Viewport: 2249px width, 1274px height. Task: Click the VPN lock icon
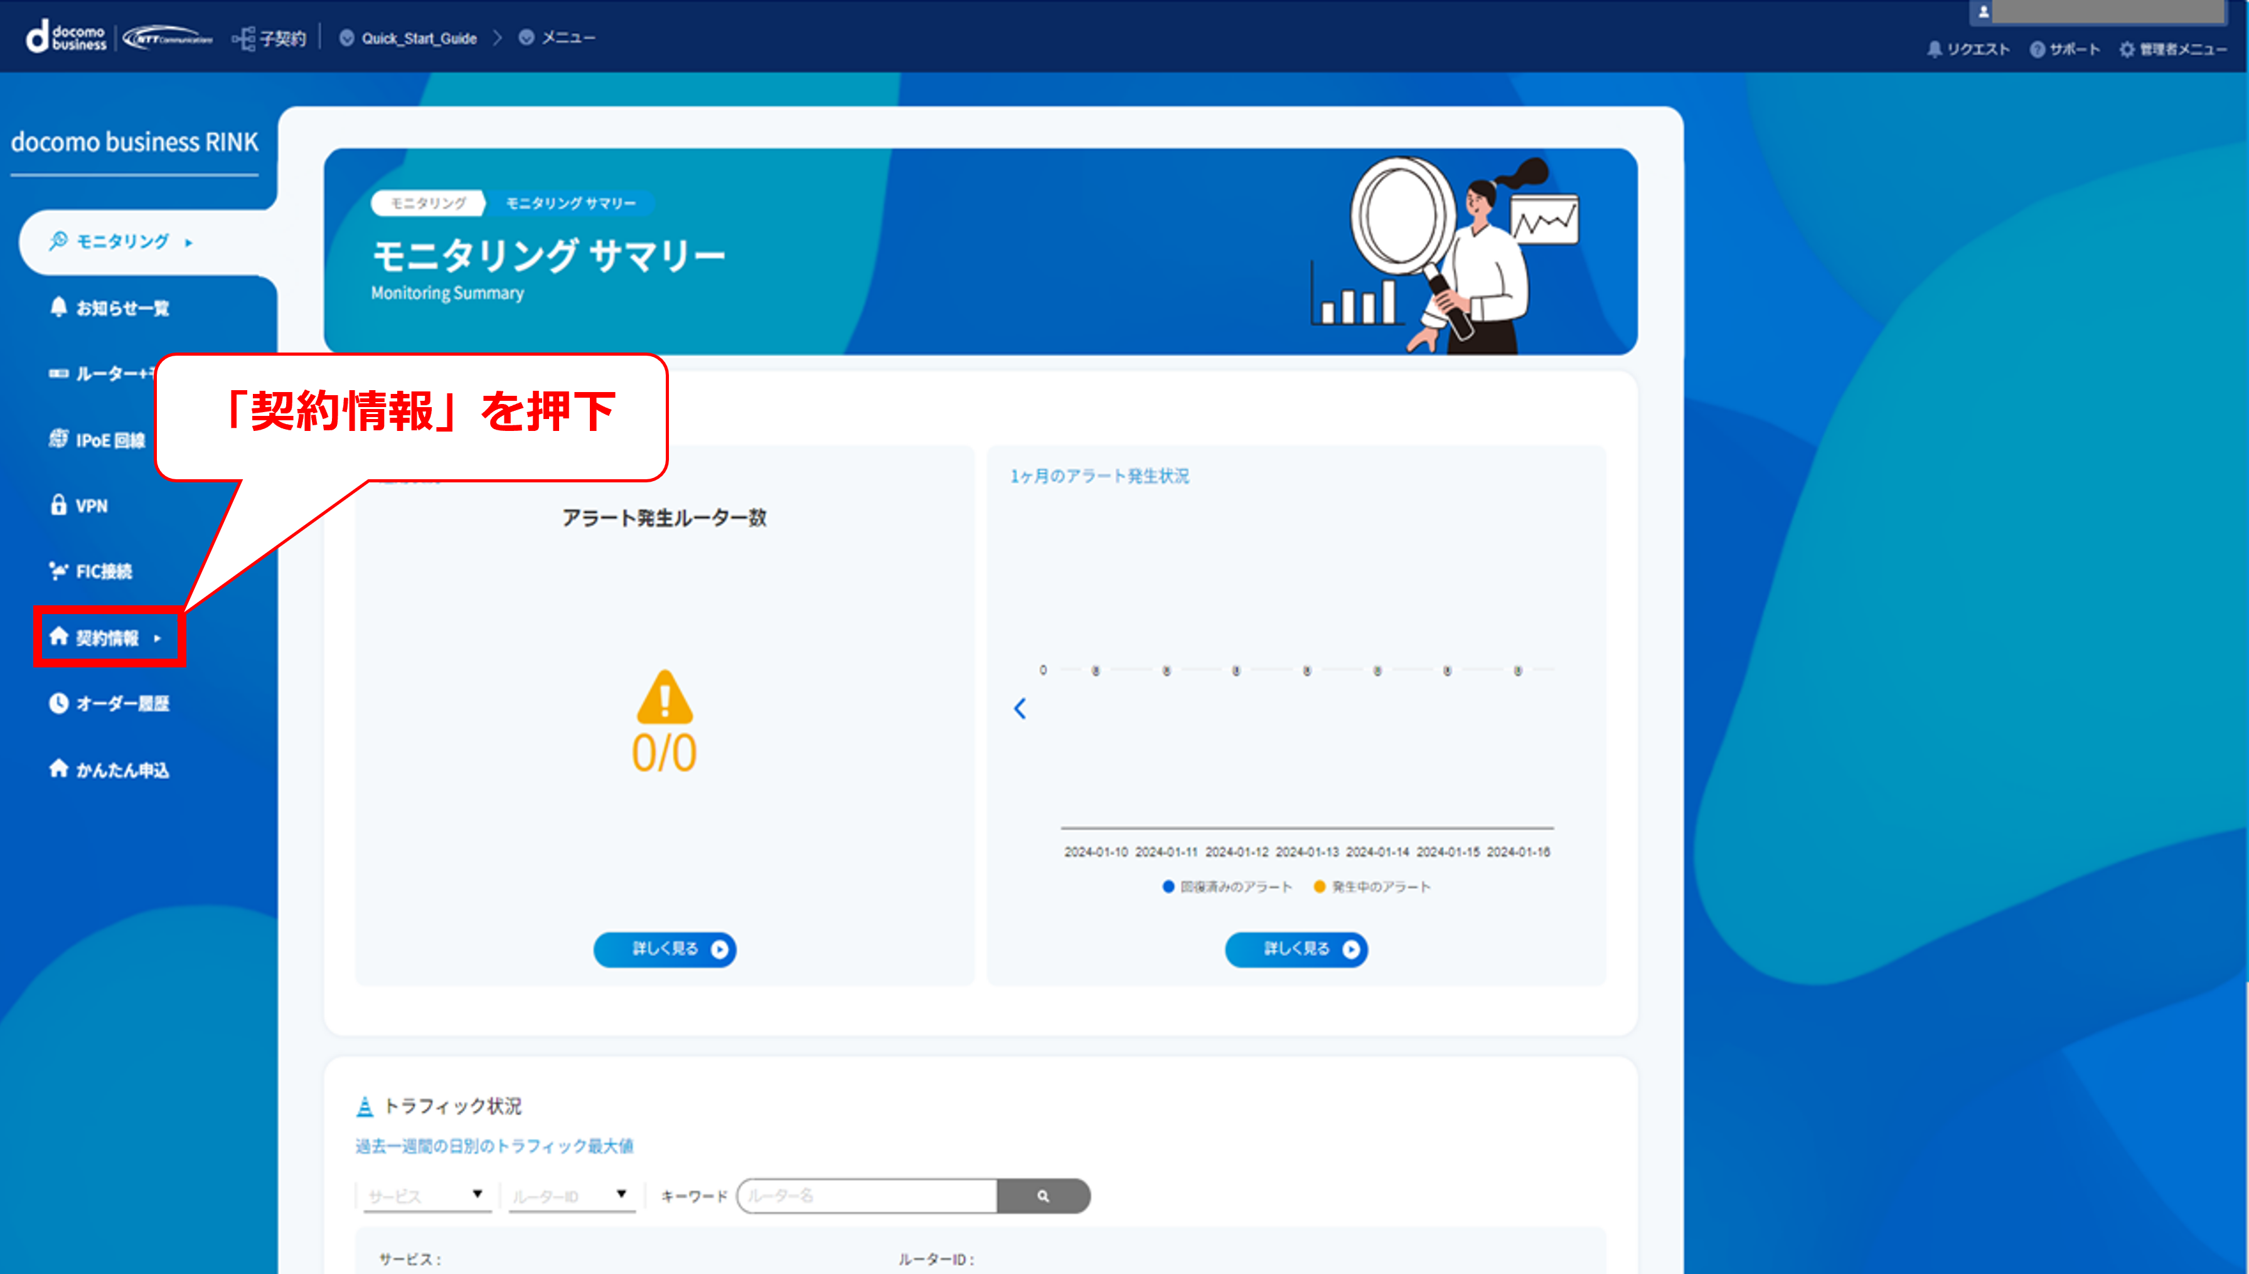click(58, 505)
